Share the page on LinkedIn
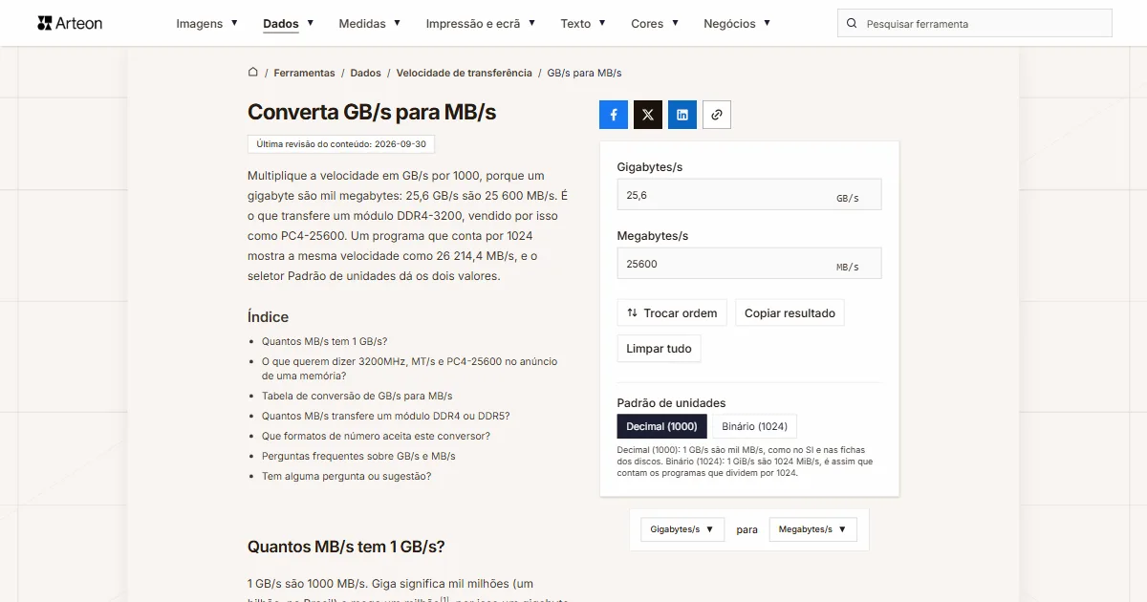This screenshot has width=1147, height=602. pyautogui.click(x=682, y=115)
